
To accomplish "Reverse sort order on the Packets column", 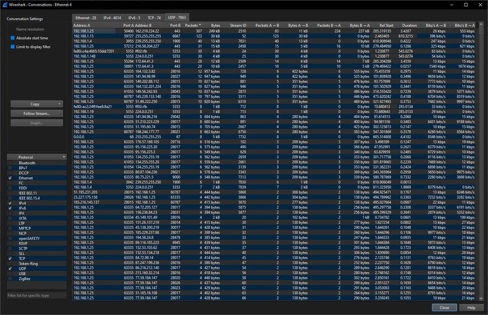I will coord(193,25).
